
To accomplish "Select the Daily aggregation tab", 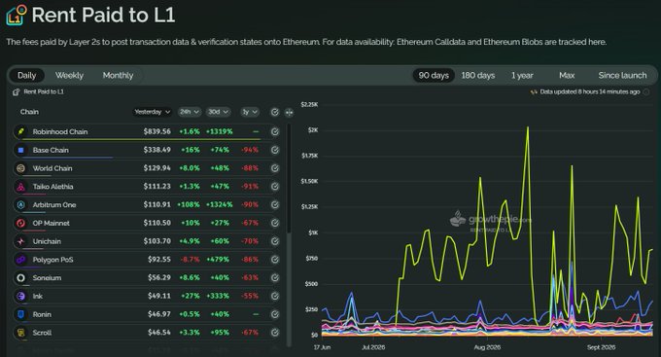I will point(26,76).
